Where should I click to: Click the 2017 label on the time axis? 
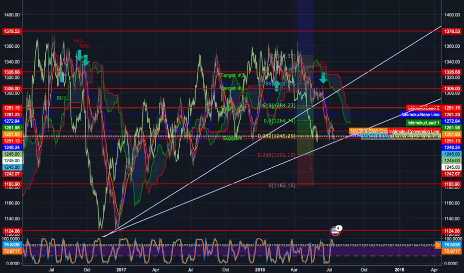pyautogui.click(x=121, y=270)
